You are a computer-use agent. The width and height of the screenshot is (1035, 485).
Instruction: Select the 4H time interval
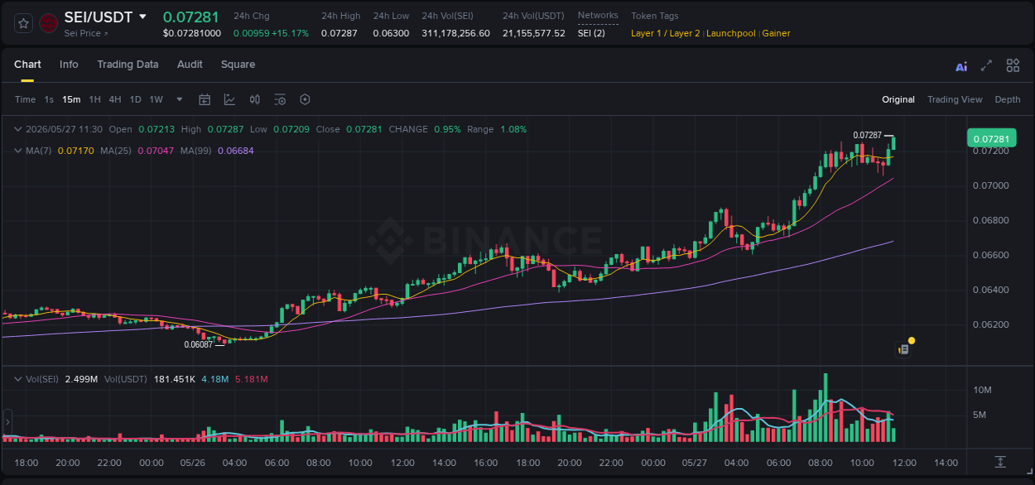tap(115, 99)
